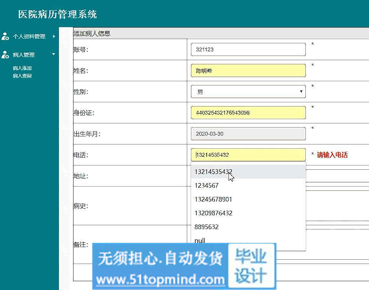
Task: Click the 电话 input field
Action: (248, 155)
